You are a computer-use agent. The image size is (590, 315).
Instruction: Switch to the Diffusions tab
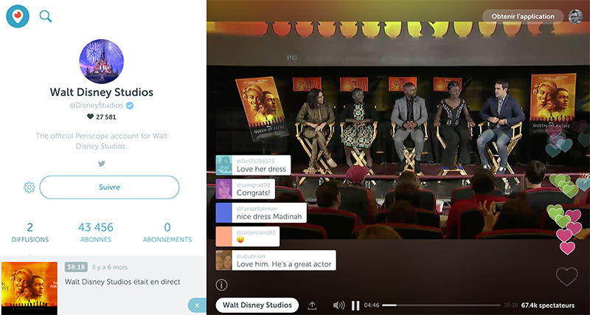tap(30, 232)
